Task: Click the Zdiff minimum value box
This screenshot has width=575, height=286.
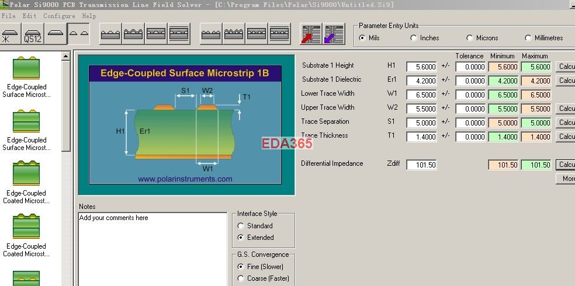Action: point(503,165)
